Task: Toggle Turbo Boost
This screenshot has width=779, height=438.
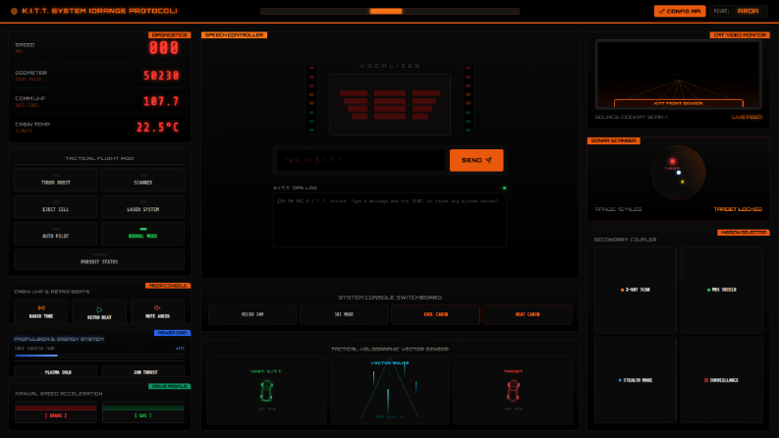Action: (x=56, y=180)
